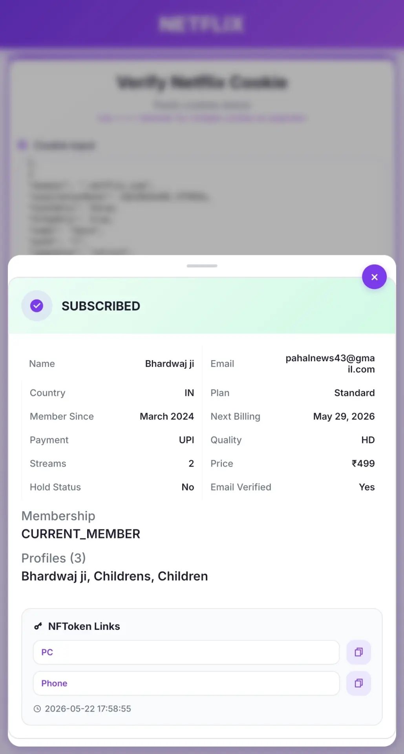Copy the Phone NFToken link

pyautogui.click(x=358, y=683)
